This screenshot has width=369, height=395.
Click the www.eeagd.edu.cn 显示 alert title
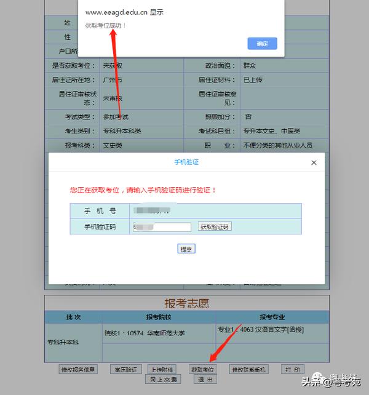[124, 12]
